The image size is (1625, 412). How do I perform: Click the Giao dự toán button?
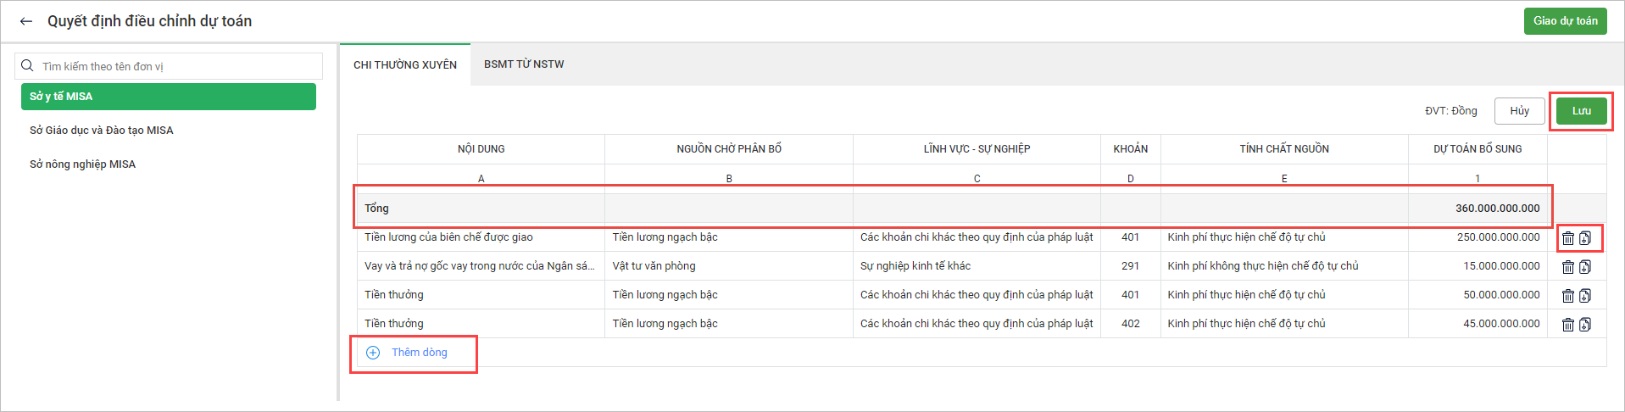[x=1565, y=21]
